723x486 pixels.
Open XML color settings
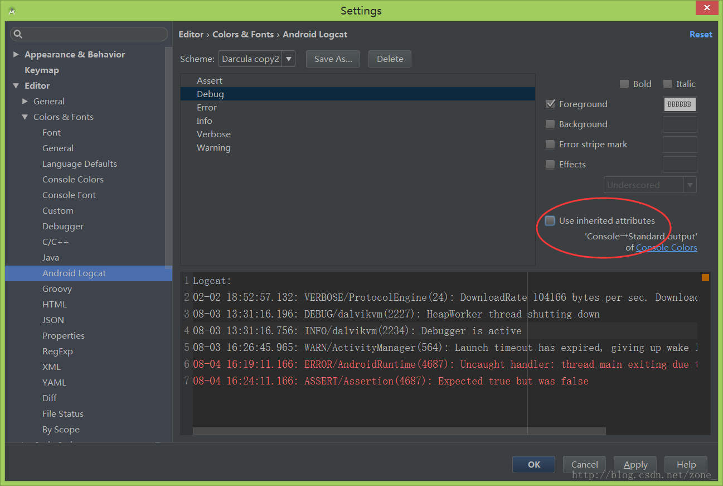pyautogui.click(x=51, y=367)
